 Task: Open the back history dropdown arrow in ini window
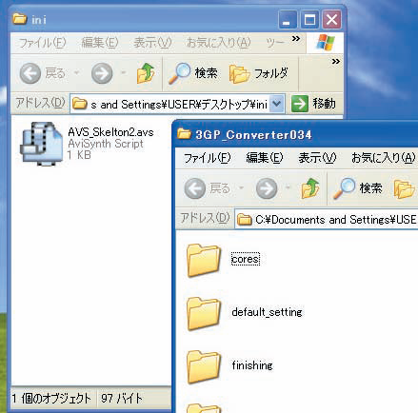point(76,73)
